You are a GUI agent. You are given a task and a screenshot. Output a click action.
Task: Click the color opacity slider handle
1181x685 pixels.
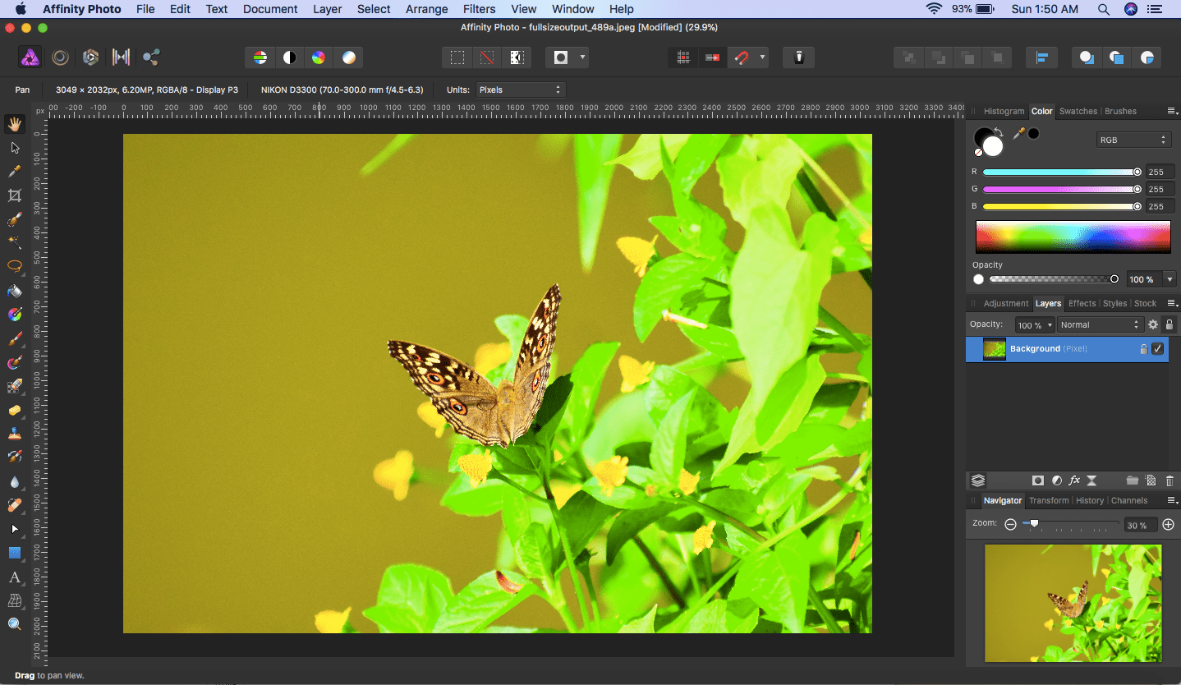[x=1114, y=279]
